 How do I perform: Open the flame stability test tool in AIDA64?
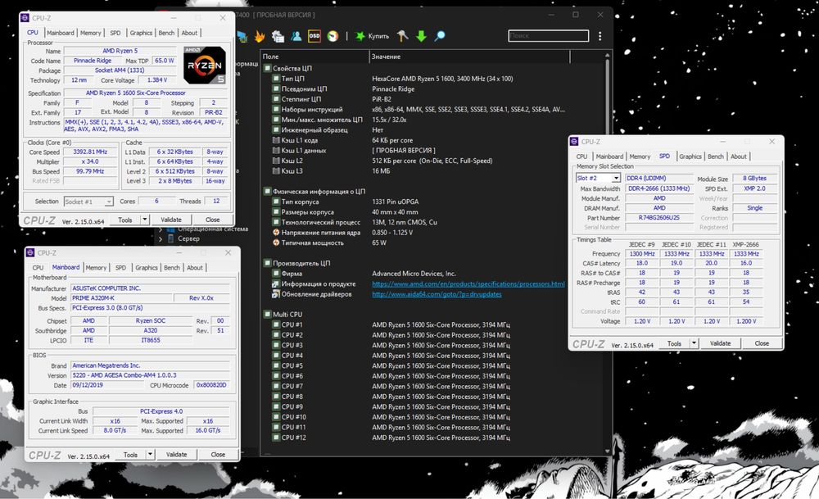[x=260, y=36]
